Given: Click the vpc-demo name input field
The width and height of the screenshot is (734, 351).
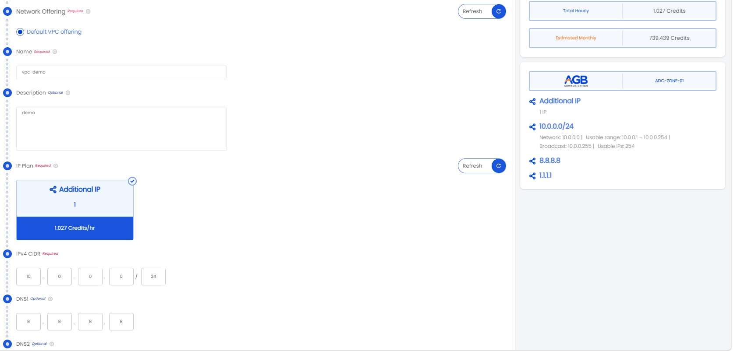Looking at the screenshot, I should (121, 72).
